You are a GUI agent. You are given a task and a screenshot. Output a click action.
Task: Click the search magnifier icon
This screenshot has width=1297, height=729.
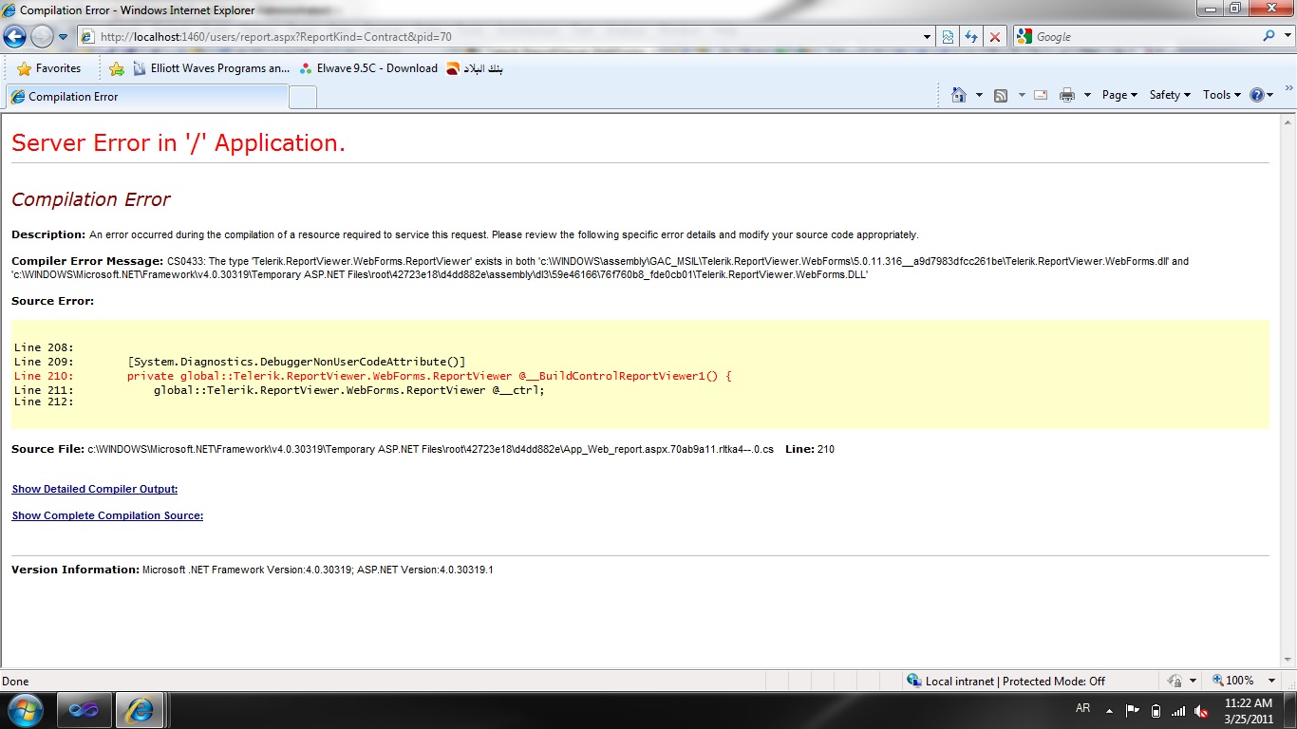tap(1269, 36)
